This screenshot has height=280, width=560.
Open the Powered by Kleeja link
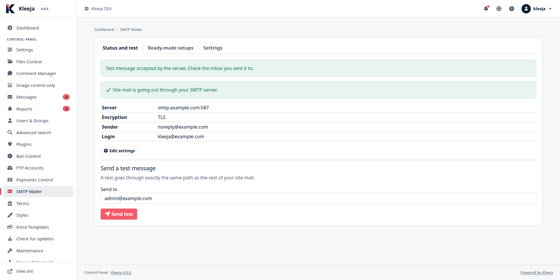(x=537, y=272)
